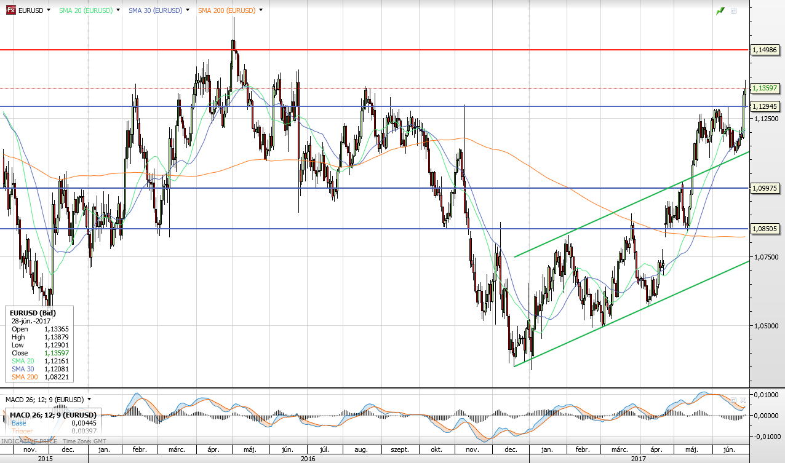This screenshot has height=463, width=785.
Task: Click the restore chart panel icon at top right
Action: 734,10
